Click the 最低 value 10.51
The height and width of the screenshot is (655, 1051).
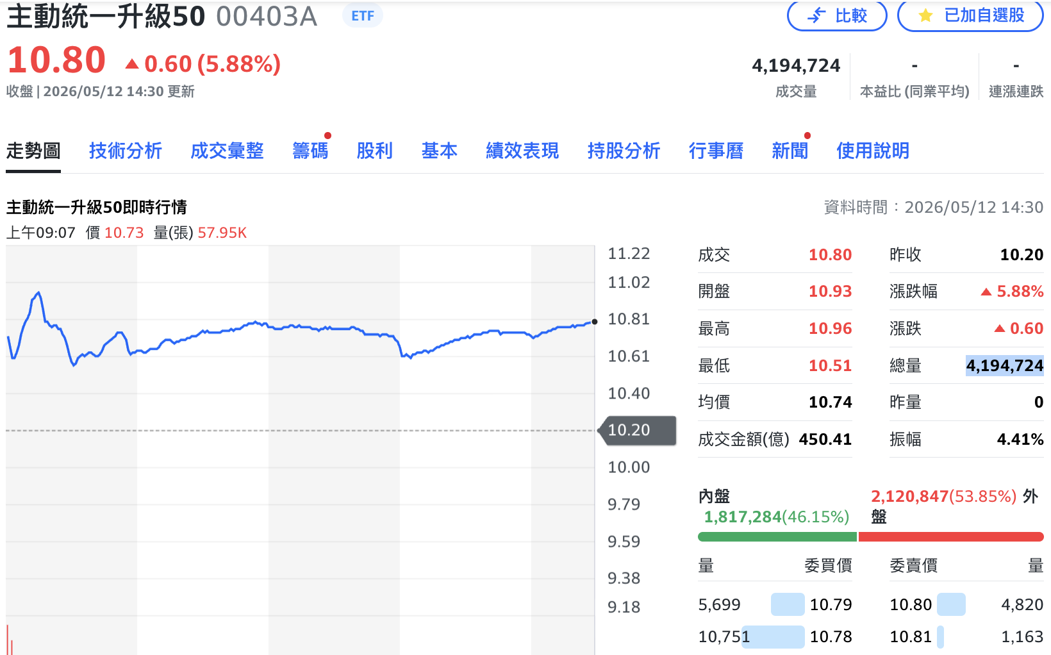click(x=830, y=366)
